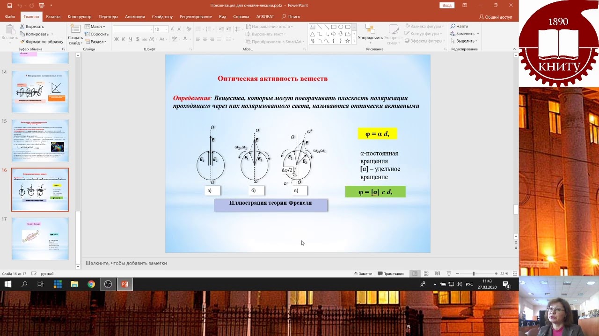Screen dimensions: 599x336
Task: Click zoom in plus button
Action: [496, 273]
